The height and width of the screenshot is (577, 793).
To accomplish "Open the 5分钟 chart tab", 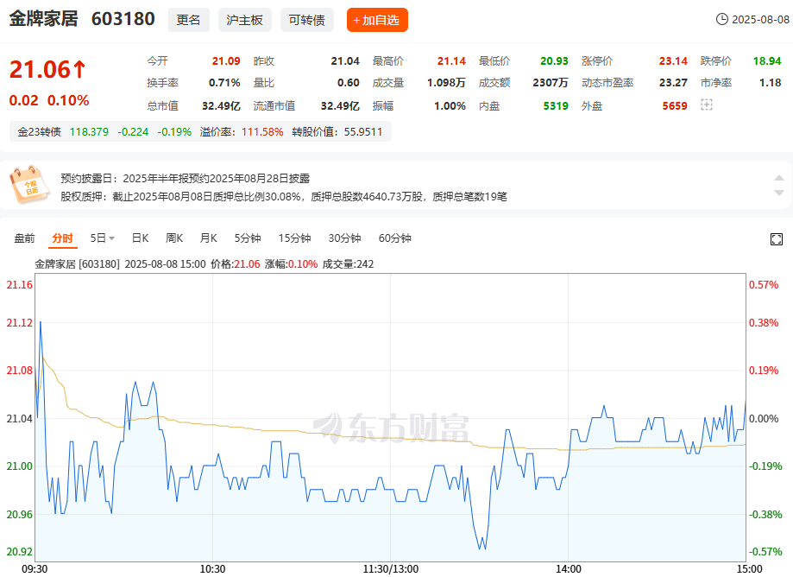I will [248, 238].
